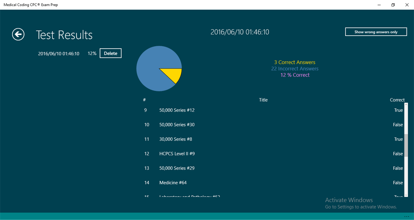The image size is (414, 220).
Task: Click the back arrow to return
Action: tap(18, 35)
